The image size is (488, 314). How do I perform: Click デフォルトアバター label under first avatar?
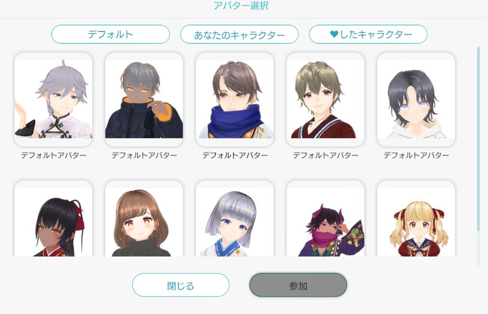53,155
